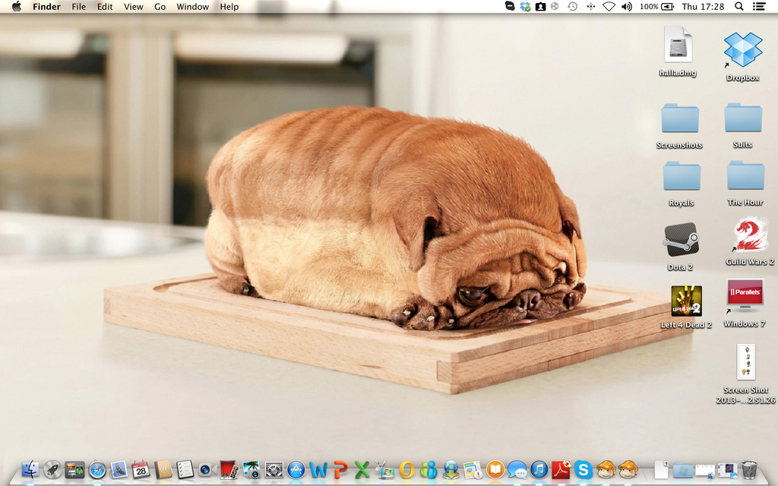Open the volume control in the menu bar
The image size is (778, 486).
click(625, 6)
